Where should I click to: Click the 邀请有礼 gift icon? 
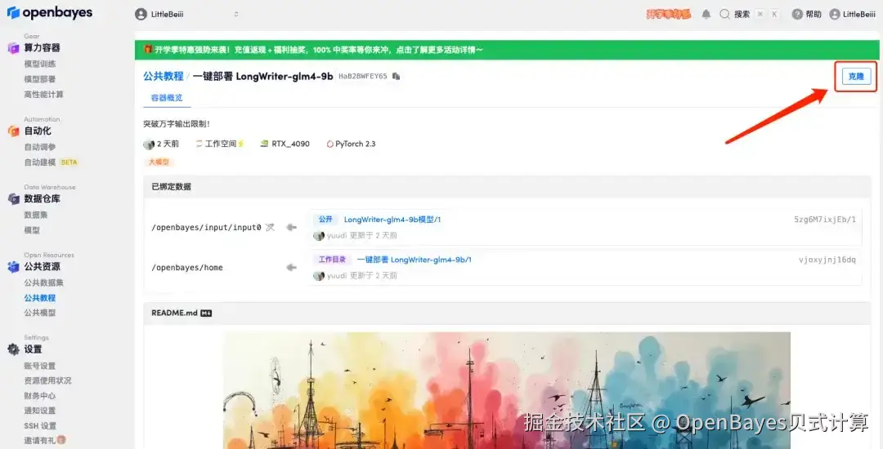click(61, 440)
